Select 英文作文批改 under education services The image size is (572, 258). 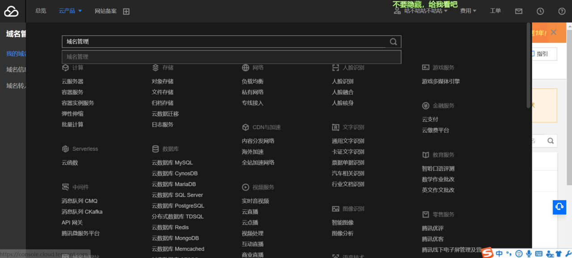pyautogui.click(x=438, y=190)
